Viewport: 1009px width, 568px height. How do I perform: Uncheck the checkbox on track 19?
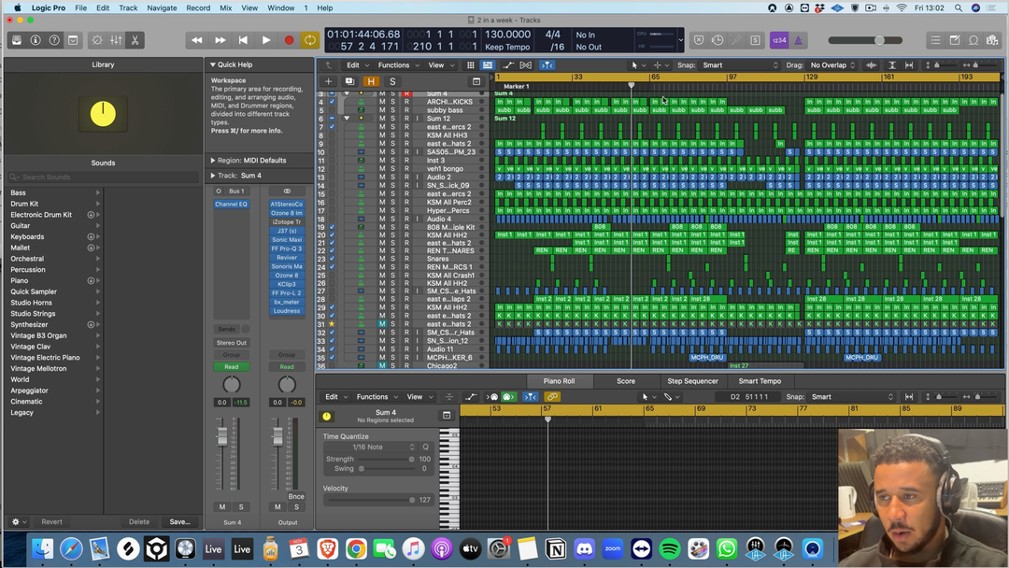(332, 227)
